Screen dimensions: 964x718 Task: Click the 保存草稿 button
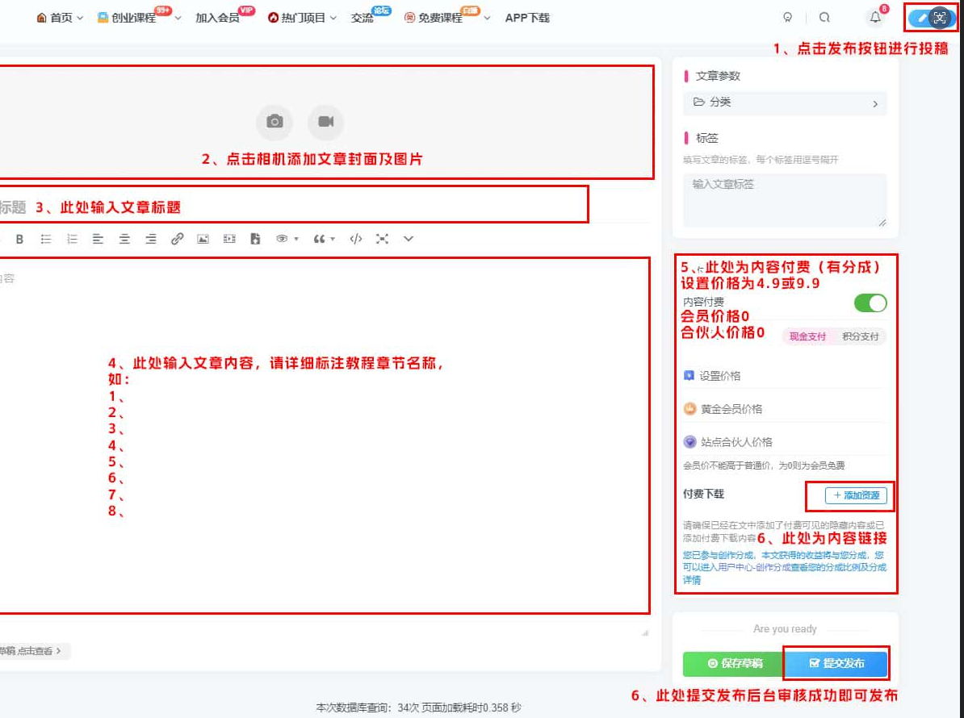tap(734, 663)
